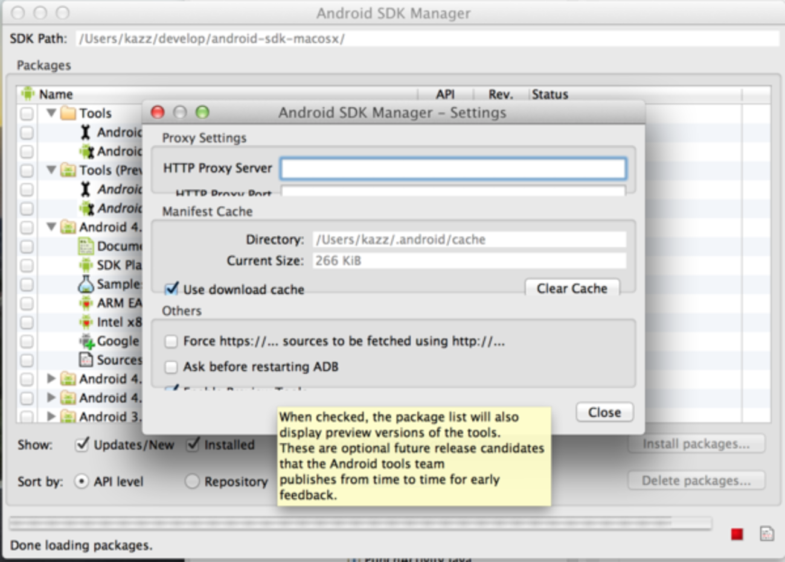Tick the checkbox for the Documentation row

[x=27, y=247]
